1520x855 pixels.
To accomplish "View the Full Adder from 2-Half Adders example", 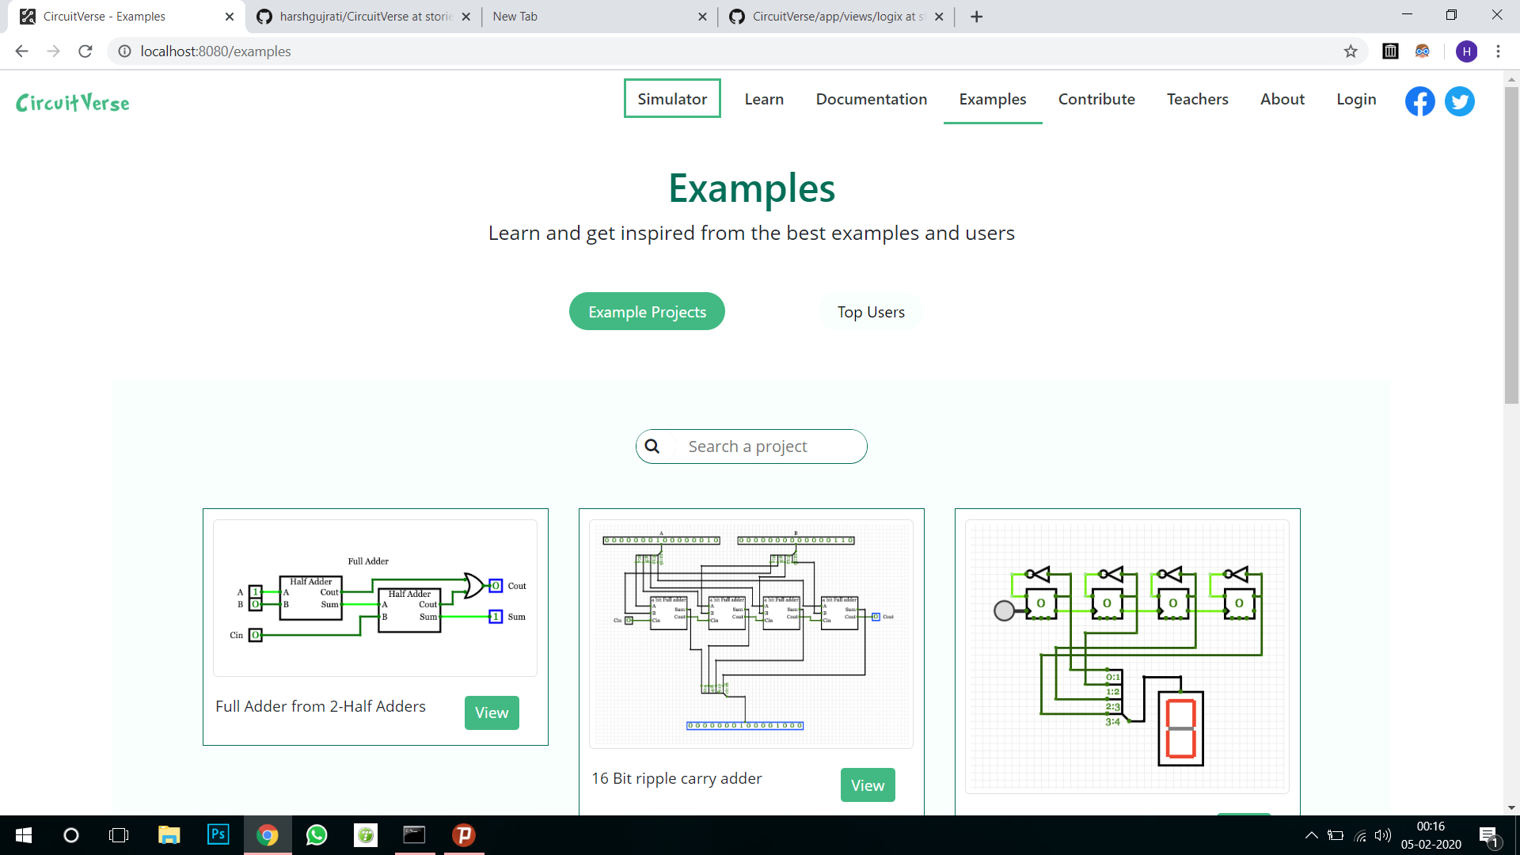I will (491, 712).
